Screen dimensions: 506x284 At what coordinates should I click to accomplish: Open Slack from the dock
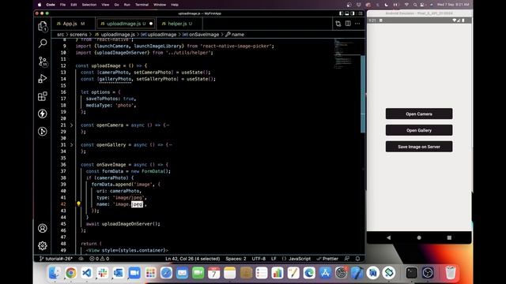pyautogui.click(x=103, y=273)
